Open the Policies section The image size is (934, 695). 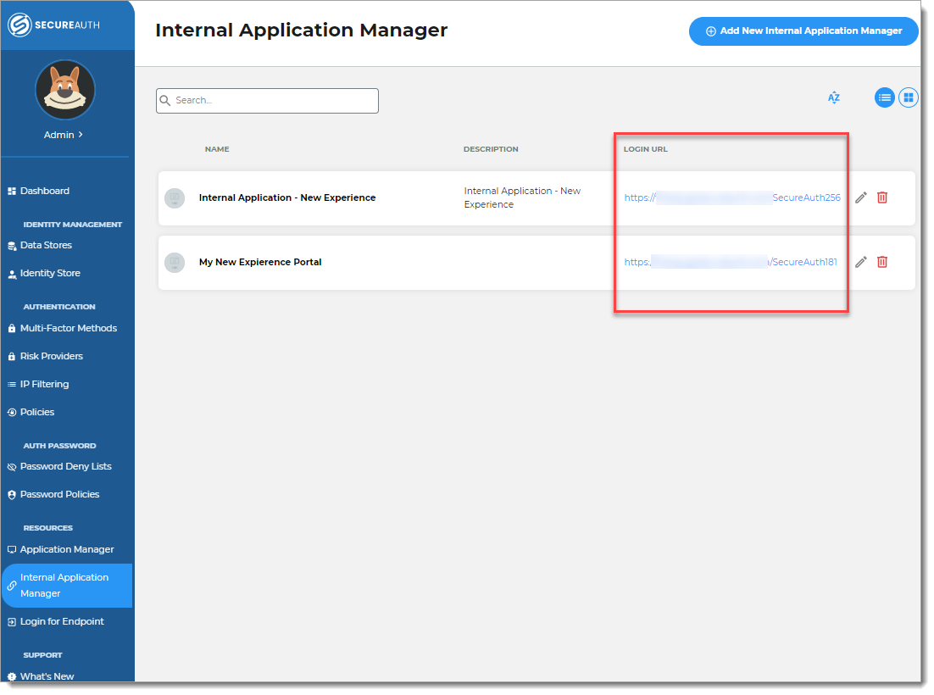[x=38, y=412]
